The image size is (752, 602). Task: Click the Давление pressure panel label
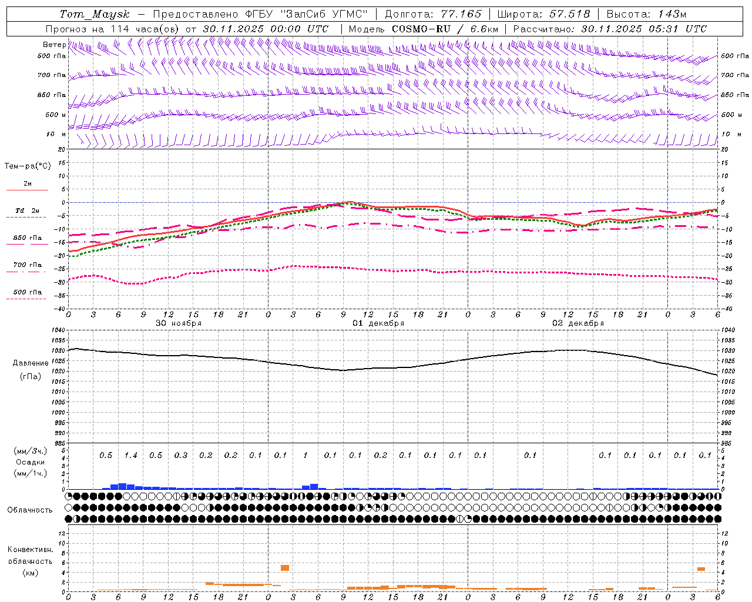[x=31, y=363]
